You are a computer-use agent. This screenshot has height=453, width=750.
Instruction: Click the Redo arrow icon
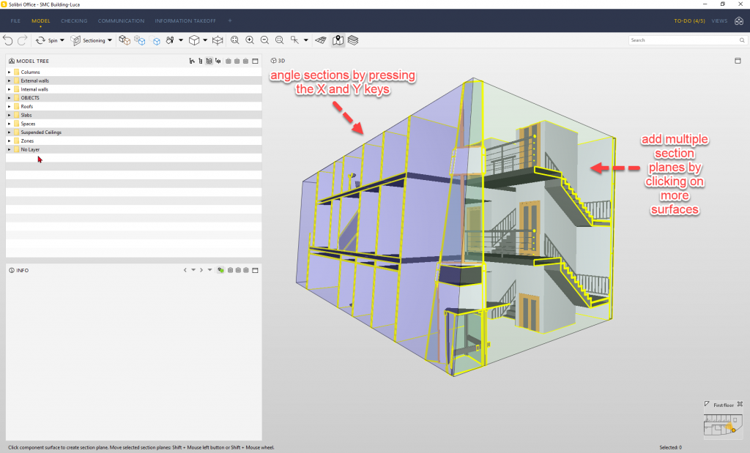click(x=22, y=40)
